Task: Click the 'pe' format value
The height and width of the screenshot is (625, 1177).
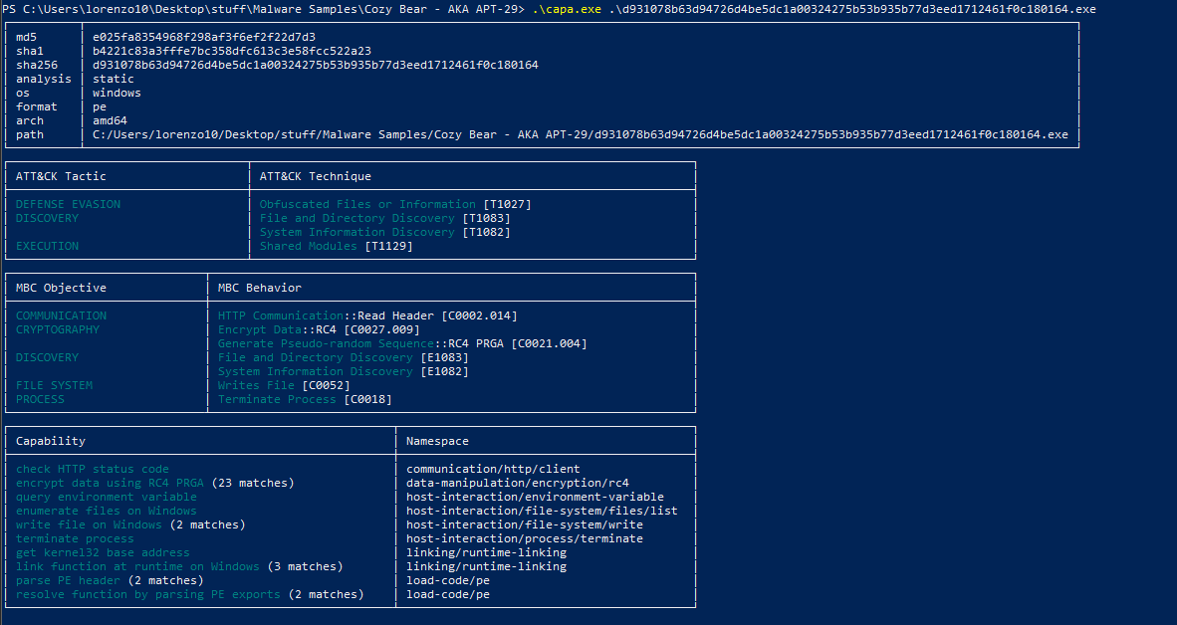Action: pos(100,106)
